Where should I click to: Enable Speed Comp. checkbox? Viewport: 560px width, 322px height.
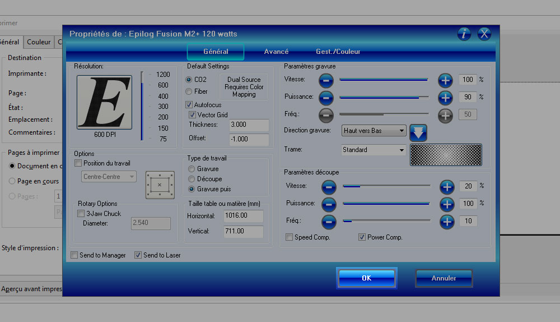[x=290, y=237]
